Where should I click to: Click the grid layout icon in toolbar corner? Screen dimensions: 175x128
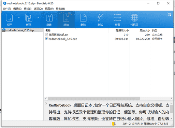(x=170, y=15)
